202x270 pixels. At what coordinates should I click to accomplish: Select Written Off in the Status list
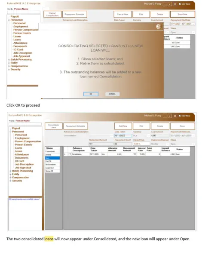tap(52, 171)
